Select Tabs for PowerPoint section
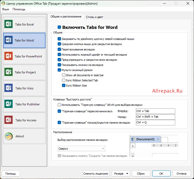The width and height of the screenshot is (194, 179). pos(24,56)
